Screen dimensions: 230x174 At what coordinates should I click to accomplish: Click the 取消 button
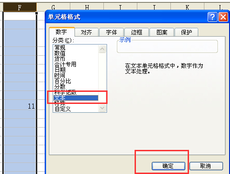click(206, 166)
